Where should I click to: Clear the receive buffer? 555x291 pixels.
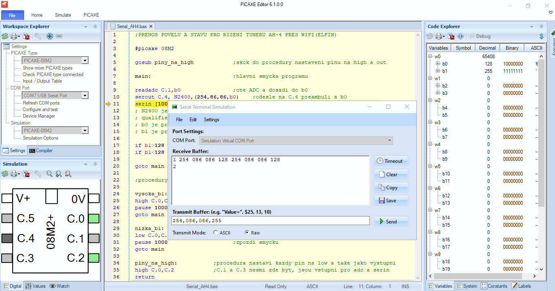point(391,174)
